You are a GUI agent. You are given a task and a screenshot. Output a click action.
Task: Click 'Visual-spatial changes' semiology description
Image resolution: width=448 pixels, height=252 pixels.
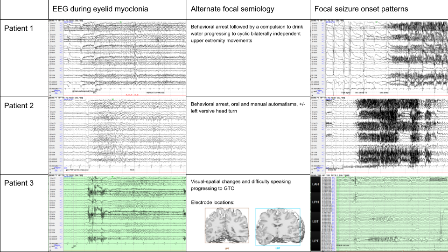[x=240, y=185]
